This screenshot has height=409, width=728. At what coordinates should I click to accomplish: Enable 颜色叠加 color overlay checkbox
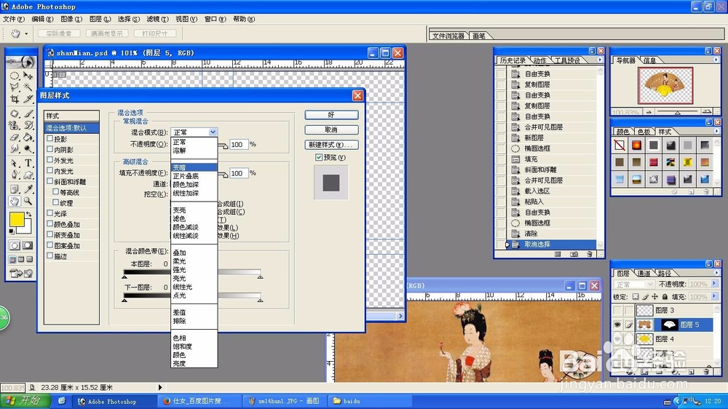pyautogui.click(x=50, y=223)
